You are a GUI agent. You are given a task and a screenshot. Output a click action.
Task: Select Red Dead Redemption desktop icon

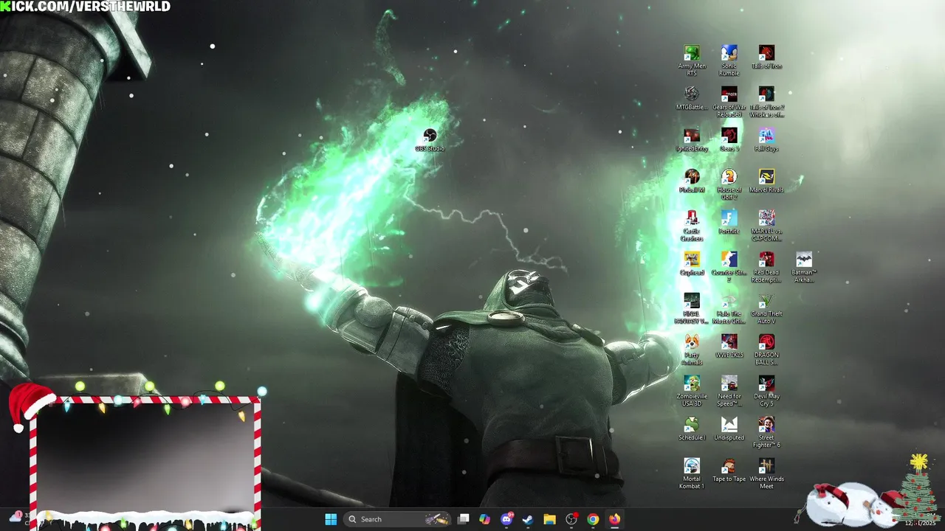click(766, 267)
